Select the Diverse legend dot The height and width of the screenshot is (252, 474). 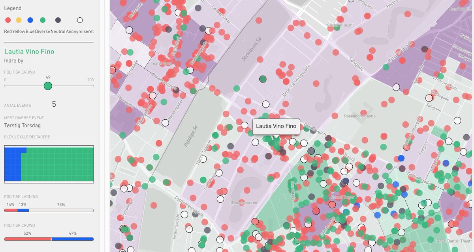(x=42, y=20)
